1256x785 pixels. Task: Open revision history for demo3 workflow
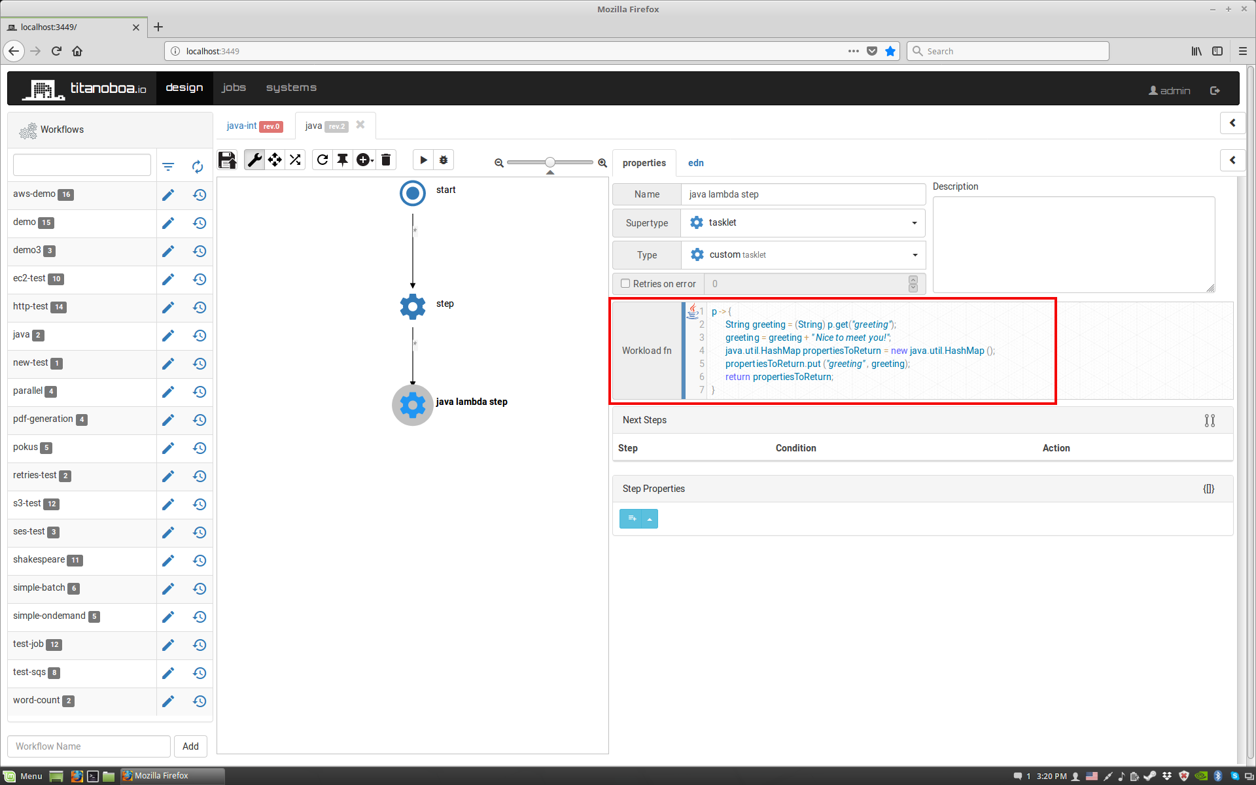point(200,251)
